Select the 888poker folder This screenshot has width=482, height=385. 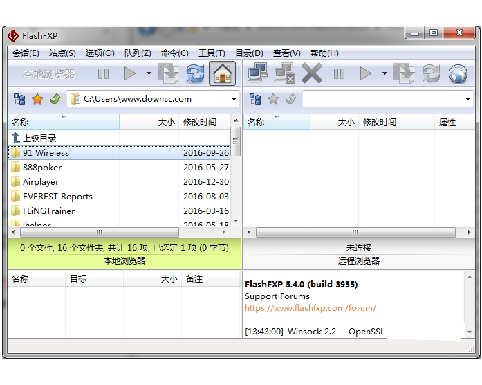pyautogui.click(x=119, y=167)
